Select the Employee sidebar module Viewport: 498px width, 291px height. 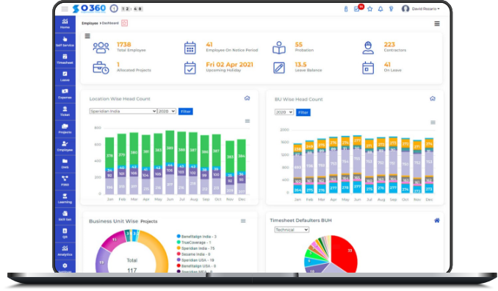(x=65, y=146)
